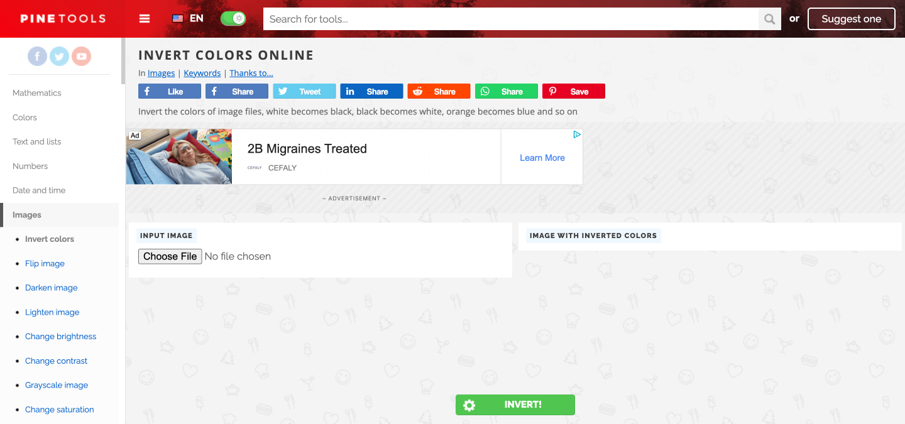Share the page on WhatsApp
This screenshot has height=424, width=905.
click(507, 91)
